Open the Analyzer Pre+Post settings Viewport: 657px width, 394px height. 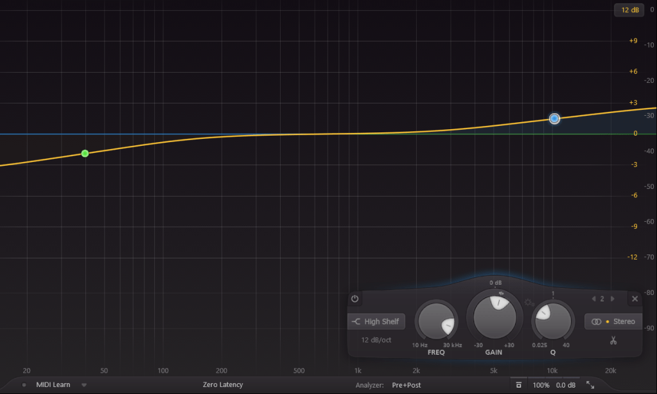[x=407, y=385]
